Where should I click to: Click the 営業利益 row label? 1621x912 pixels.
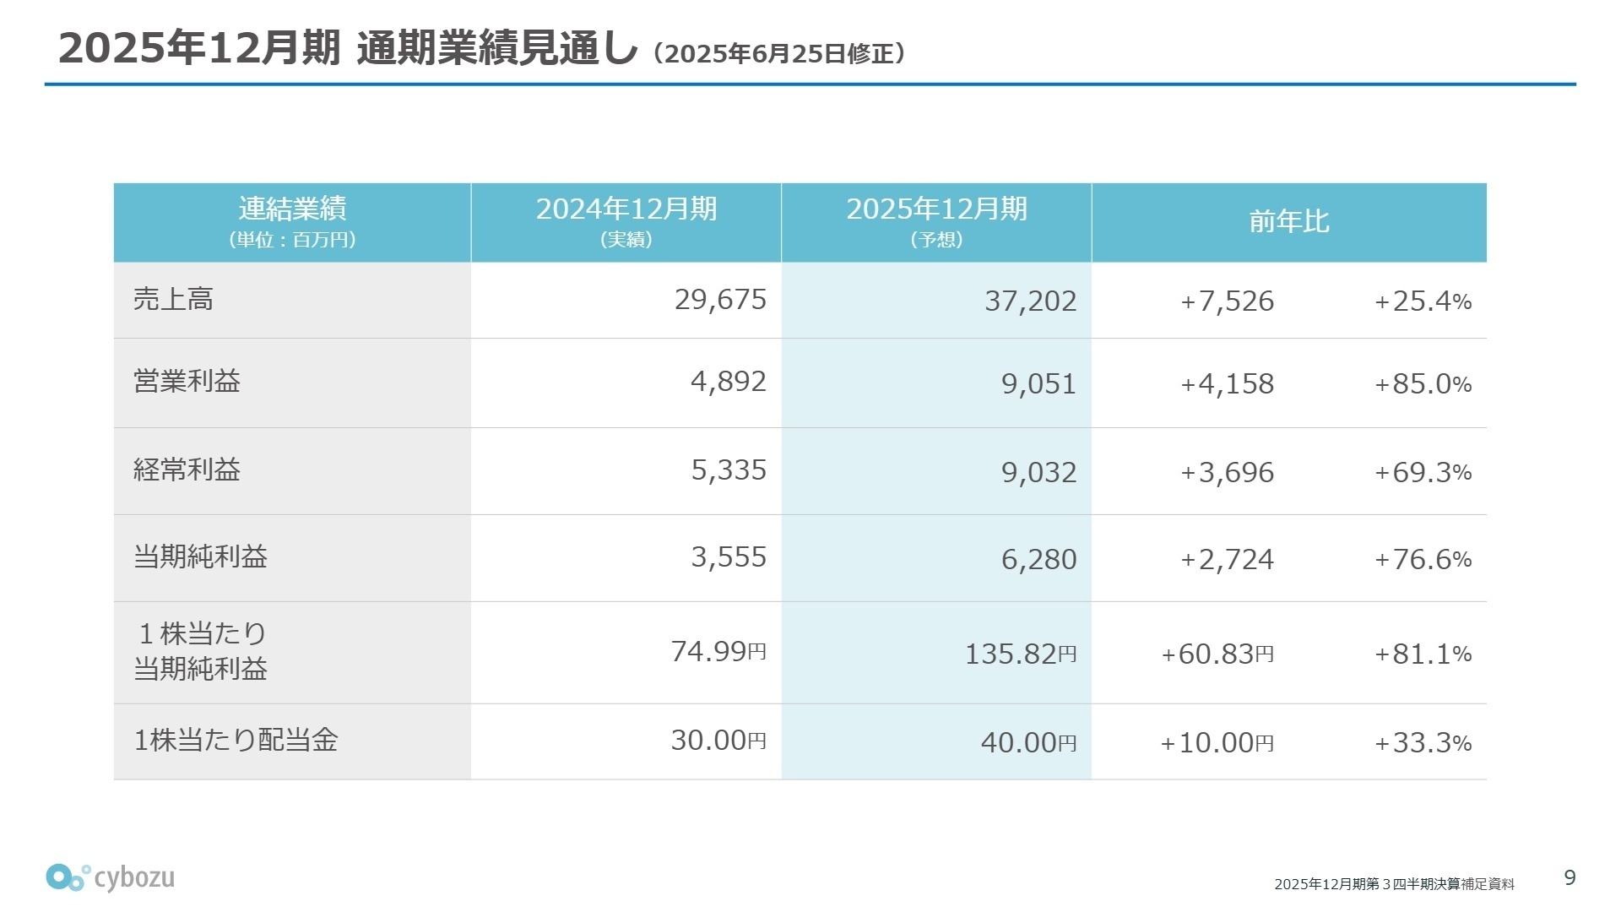click(187, 382)
